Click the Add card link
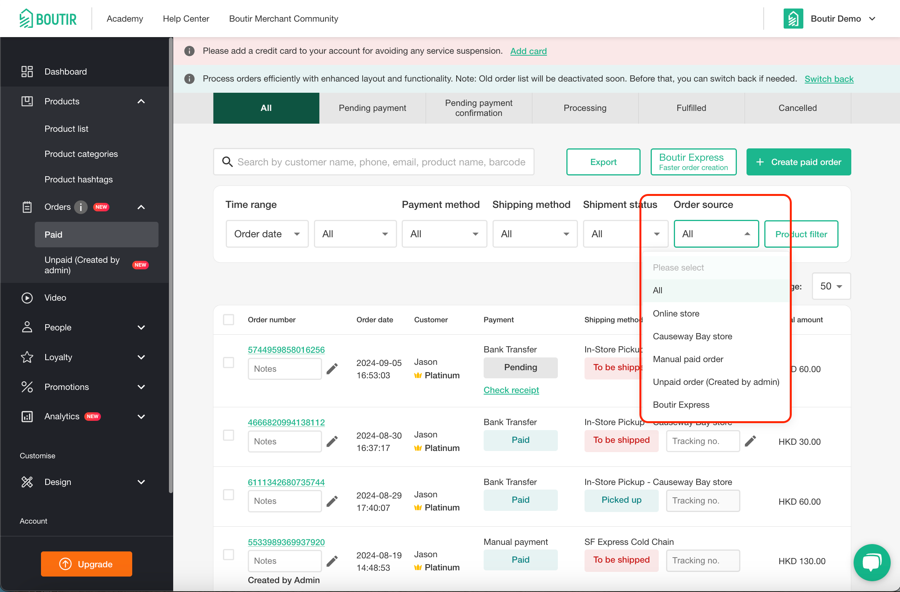Screen dimensions: 900x592 coord(528,51)
